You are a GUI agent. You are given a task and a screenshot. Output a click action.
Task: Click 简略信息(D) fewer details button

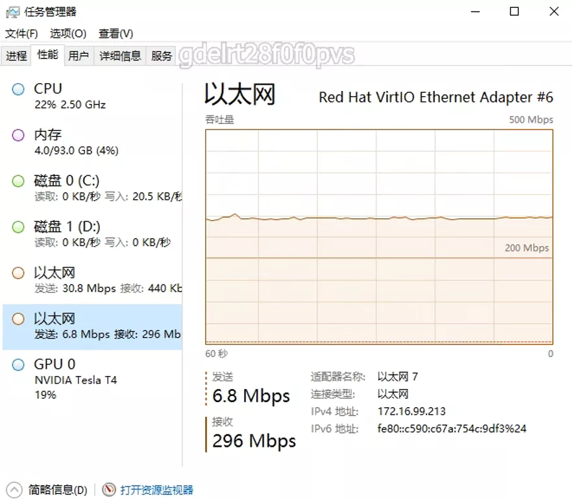click(x=57, y=490)
